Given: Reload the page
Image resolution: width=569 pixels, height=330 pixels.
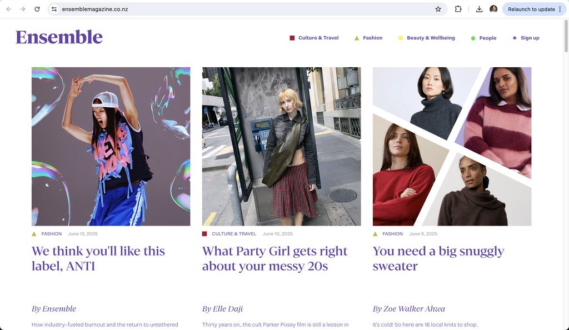Looking at the screenshot, I should click(x=37, y=9).
